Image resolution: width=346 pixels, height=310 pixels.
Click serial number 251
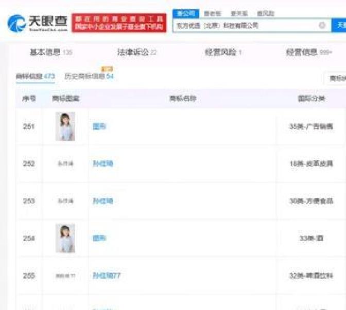pyautogui.click(x=29, y=126)
